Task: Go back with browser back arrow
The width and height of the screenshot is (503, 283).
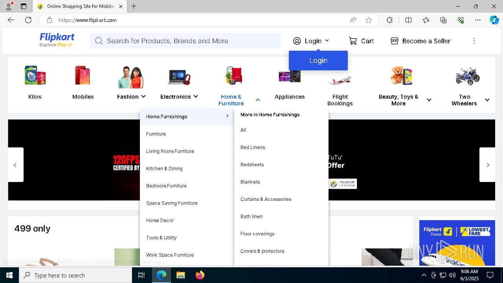Action: (11, 20)
